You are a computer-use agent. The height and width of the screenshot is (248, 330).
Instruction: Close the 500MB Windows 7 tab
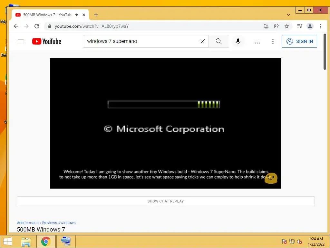(84, 15)
